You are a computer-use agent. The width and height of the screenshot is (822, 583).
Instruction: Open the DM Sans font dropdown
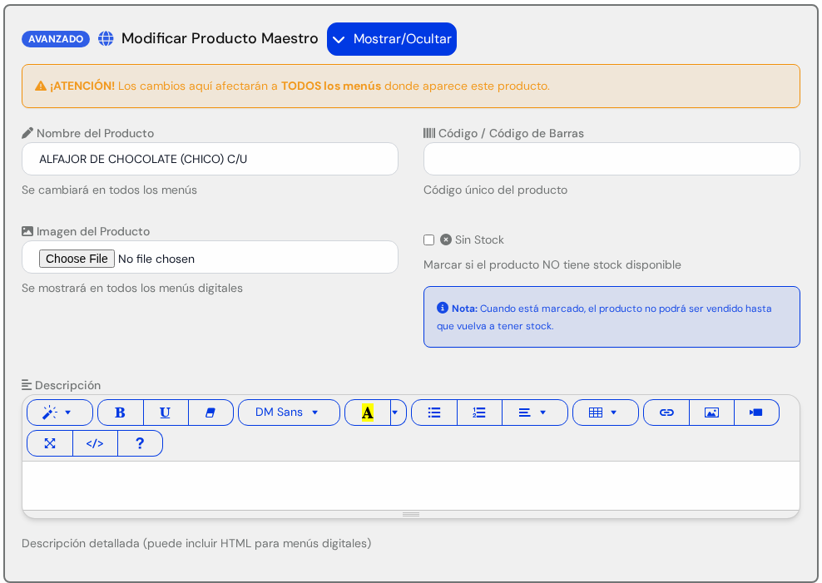(289, 413)
